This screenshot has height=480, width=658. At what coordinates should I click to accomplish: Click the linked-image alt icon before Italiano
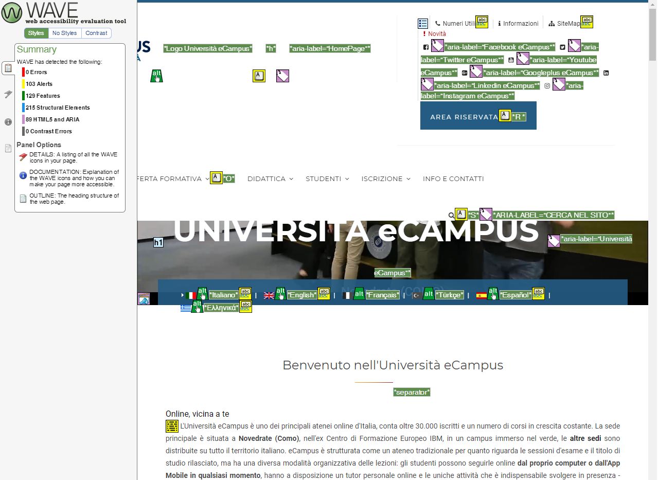pyautogui.click(x=202, y=293)
